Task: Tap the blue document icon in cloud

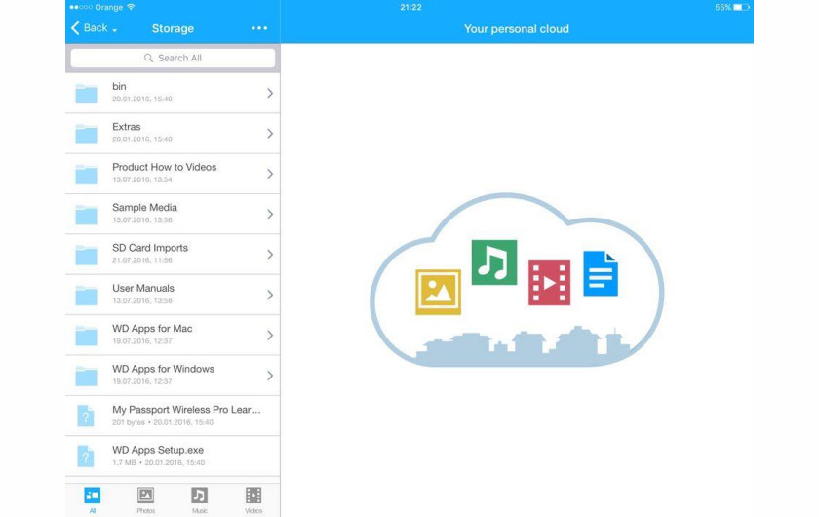Action: point(601,273)
